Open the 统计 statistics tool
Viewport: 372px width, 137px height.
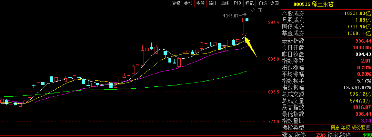[x=213, y=3]
